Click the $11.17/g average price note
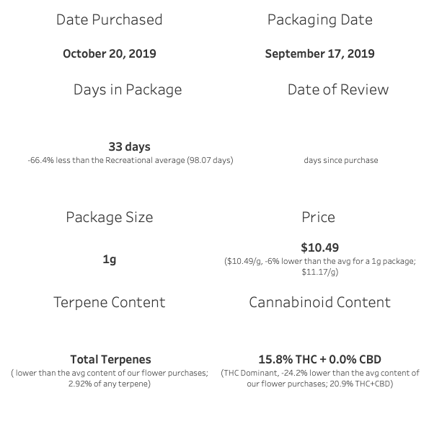The width and height of the screenshot is (429, 424). 320,272
